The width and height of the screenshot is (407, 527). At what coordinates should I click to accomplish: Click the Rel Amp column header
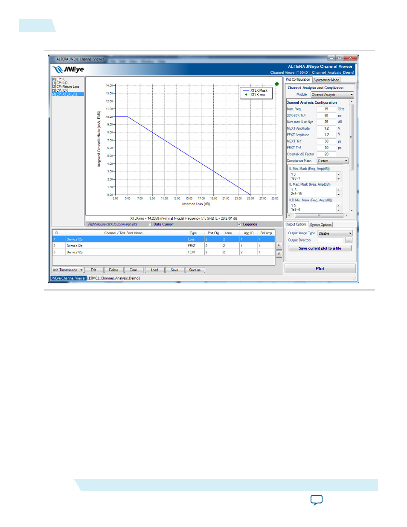point(266,233)
